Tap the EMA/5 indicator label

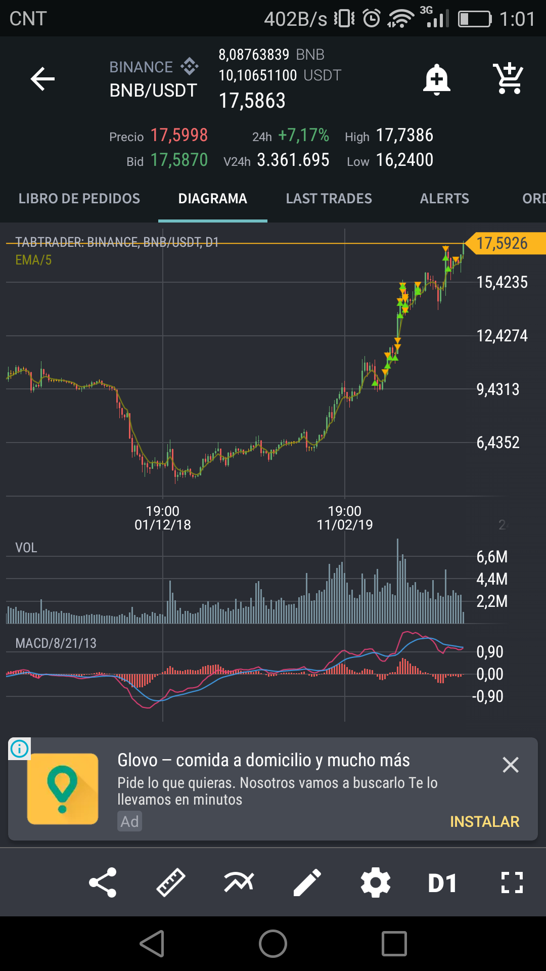pos(33,260)
